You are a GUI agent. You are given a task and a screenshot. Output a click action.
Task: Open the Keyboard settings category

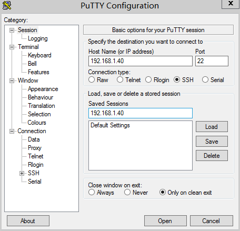39,55
